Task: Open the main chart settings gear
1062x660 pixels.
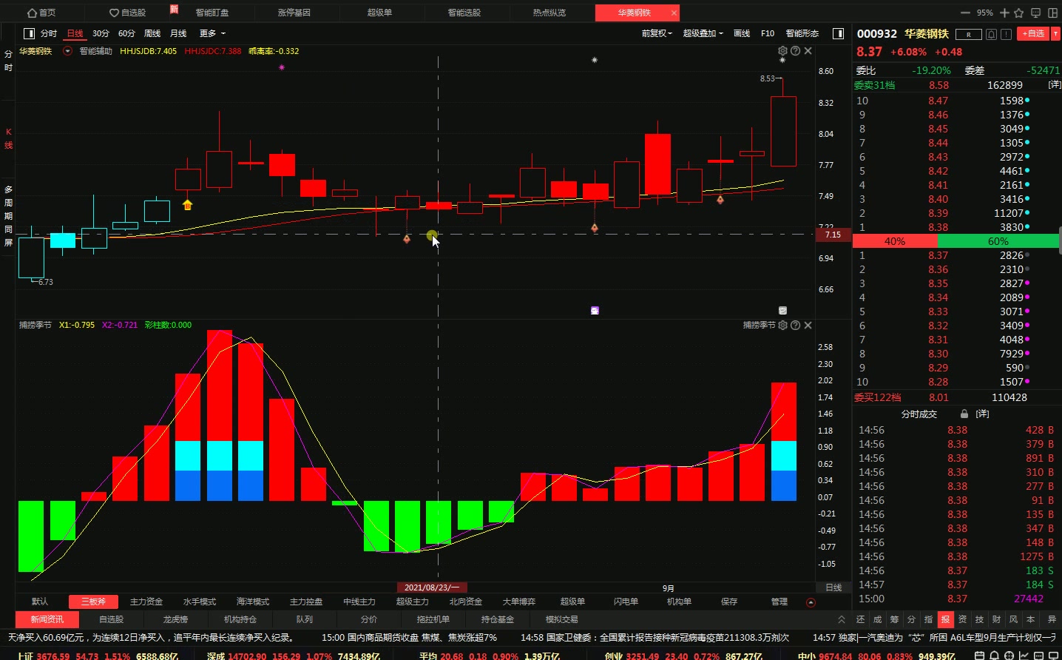Action: [782, 51]
